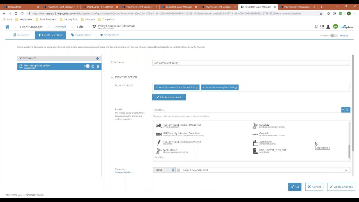Click the Edit Actions to Audit button
The width and height of the screenshot is (359, 202).
(169, 97)
